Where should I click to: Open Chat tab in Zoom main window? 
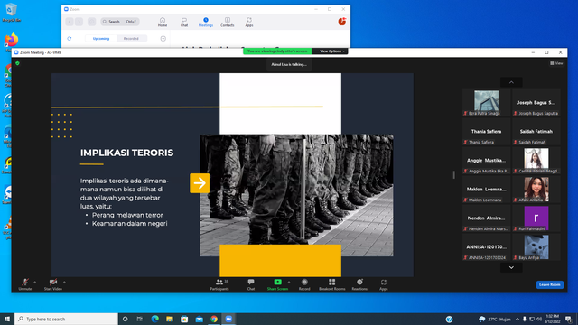184,22
